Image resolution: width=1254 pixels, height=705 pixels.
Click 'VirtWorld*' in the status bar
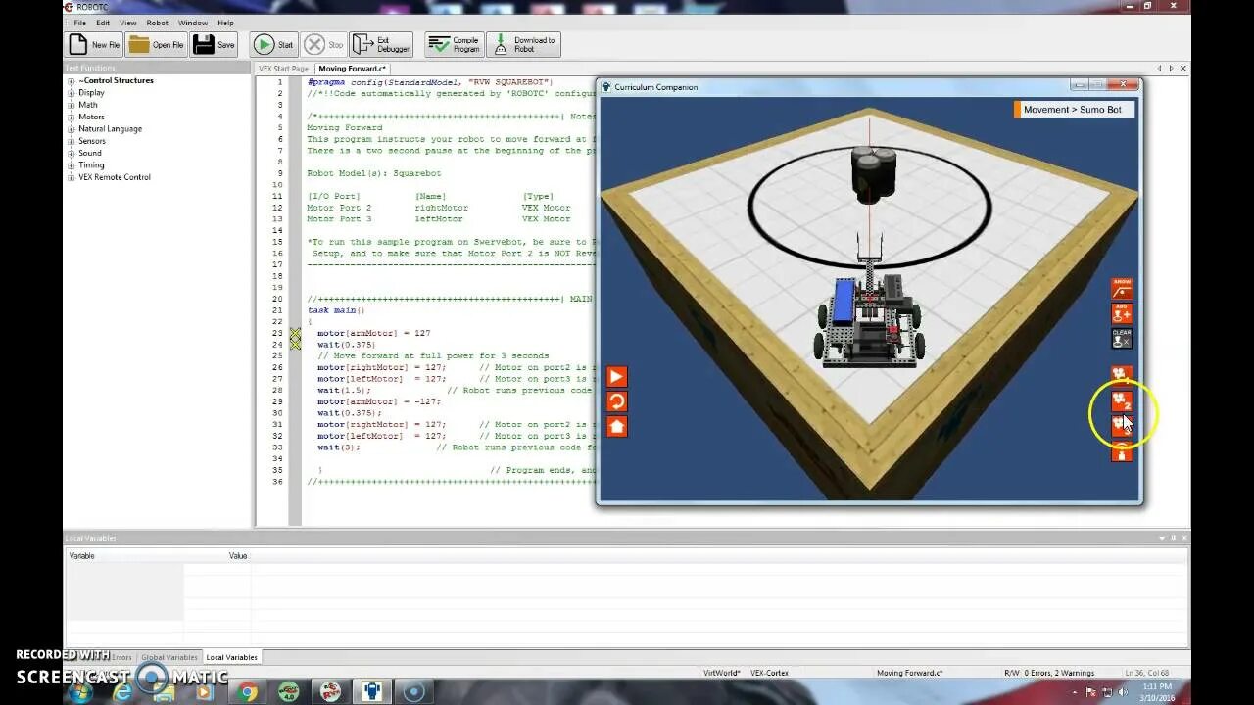point(721,673)
